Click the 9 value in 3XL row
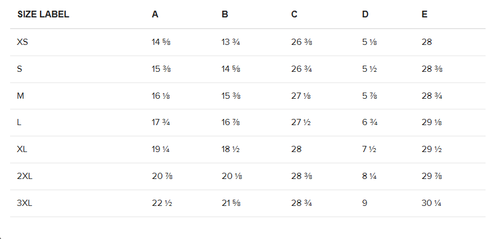Image resolution: width=494 pixels, height=239 pixels. click(365, 203)
